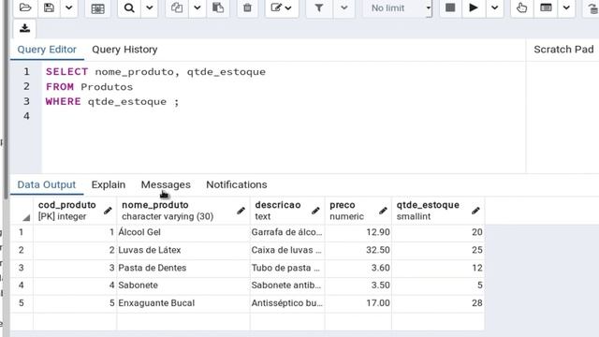Expand the save options dropdown arrow
This screenshot has height=337, width=599.
(68, 7)
